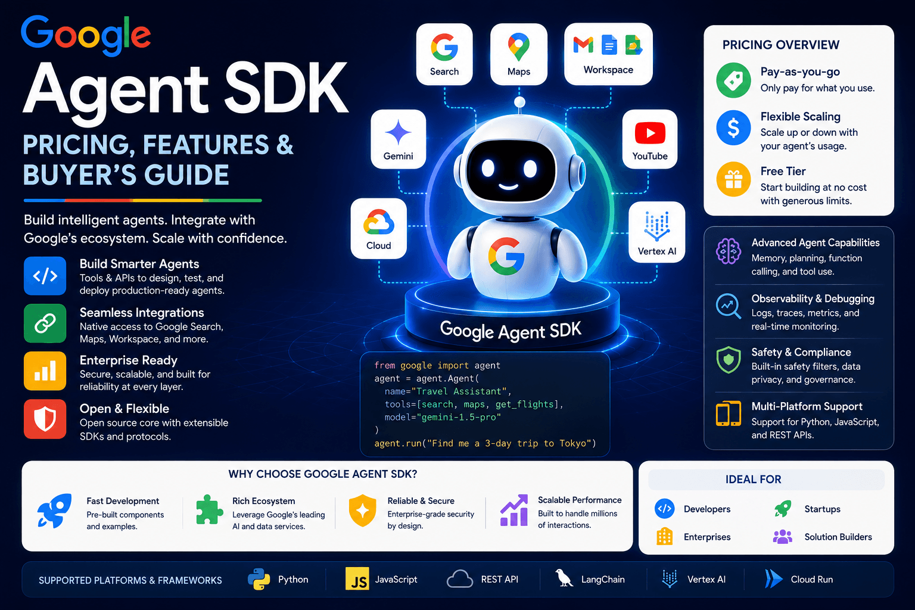
Task: Click the JS JavaScript logo
Action: [x=357, y=579]
